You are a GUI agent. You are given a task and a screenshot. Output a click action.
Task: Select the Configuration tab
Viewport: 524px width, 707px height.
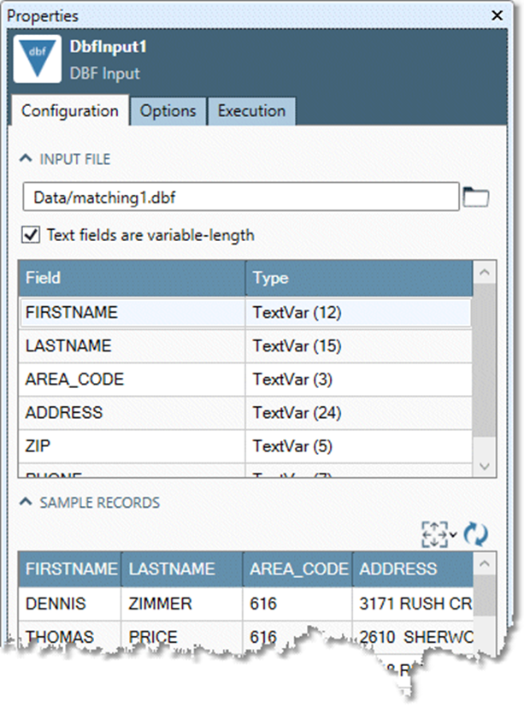tap(69, 111)
